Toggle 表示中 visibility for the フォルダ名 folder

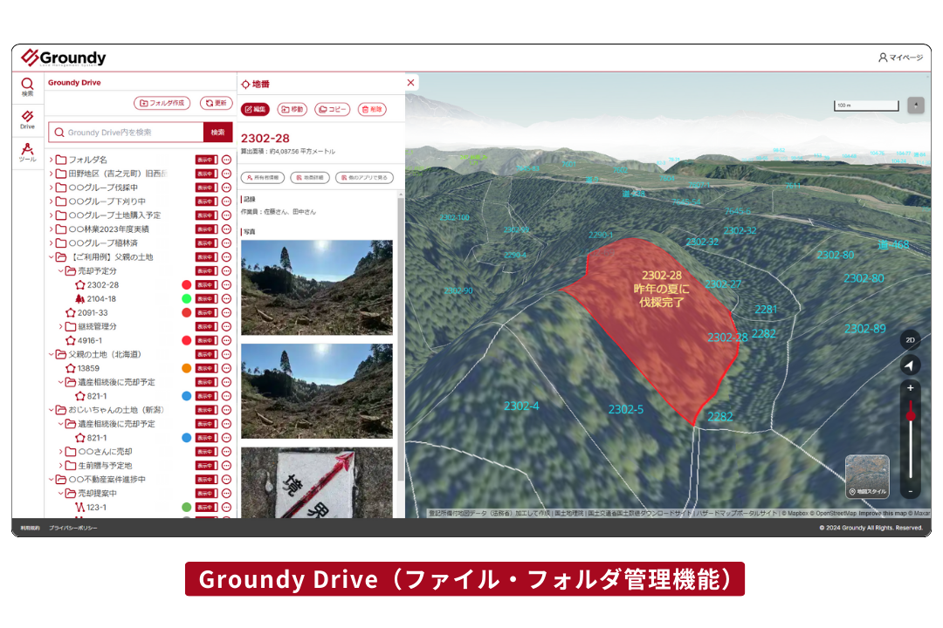(x=206, y=160)
